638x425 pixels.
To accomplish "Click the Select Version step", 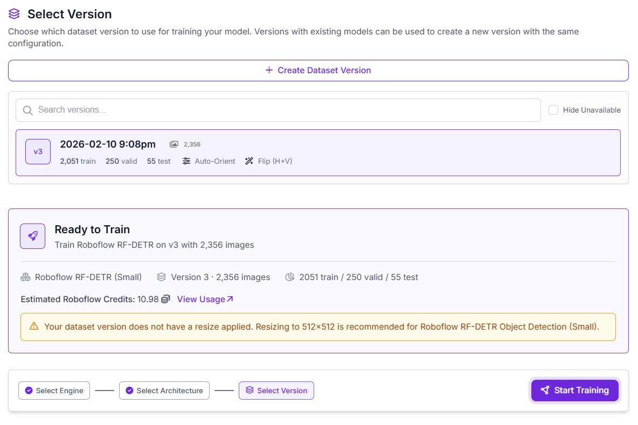I will point(276,391).
